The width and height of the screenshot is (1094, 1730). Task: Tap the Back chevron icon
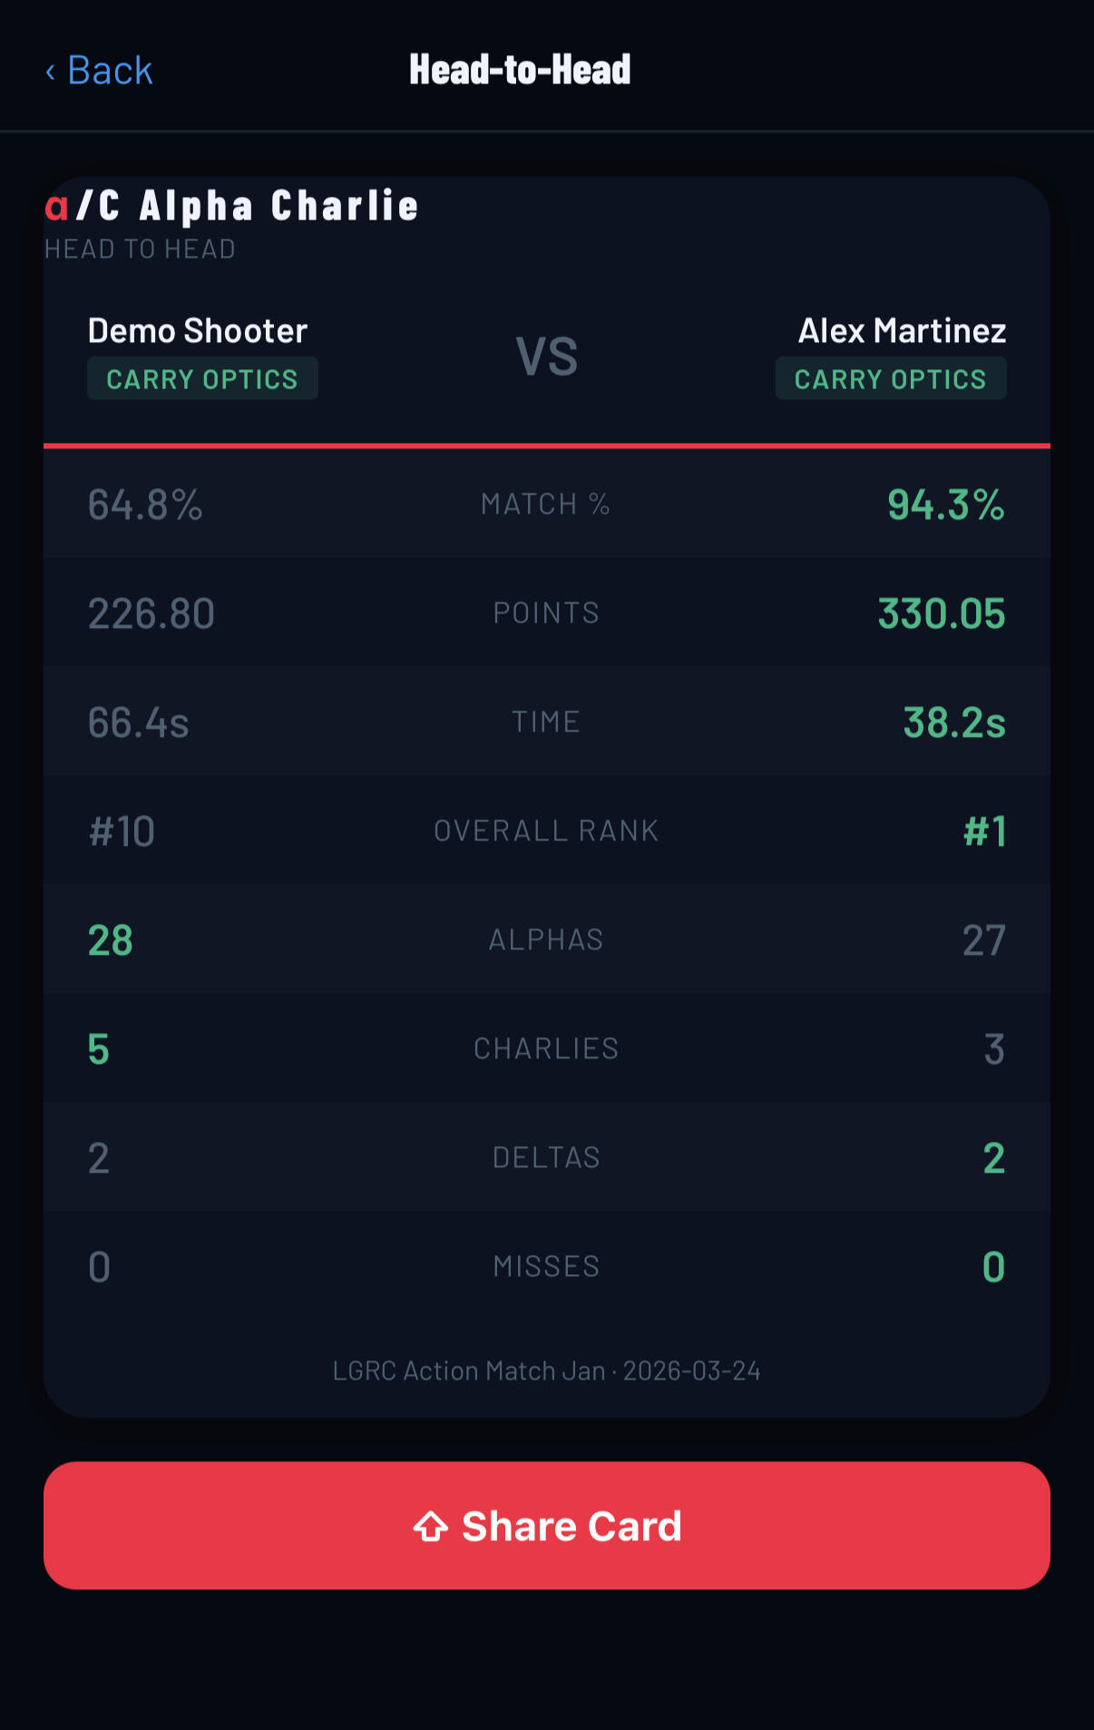coord(51,71)
